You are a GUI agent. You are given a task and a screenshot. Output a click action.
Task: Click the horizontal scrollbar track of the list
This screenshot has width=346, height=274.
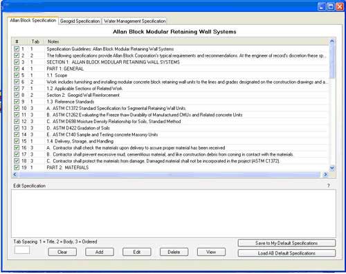pos(170,174)
